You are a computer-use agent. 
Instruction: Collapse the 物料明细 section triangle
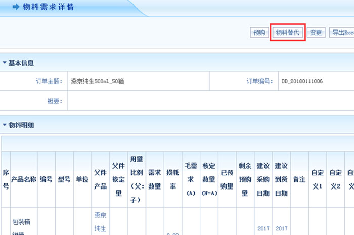[x=5, y=125]
